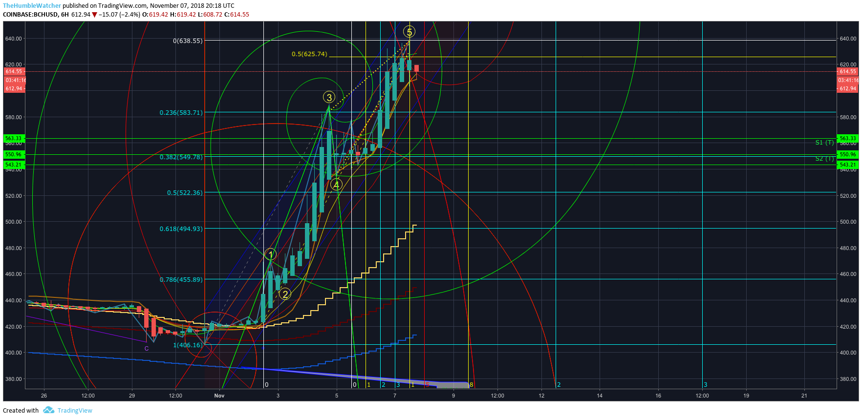Screen dimensions: 862x419
Task: Click the 0.382(549.78) retracement label
Action: click(181, 157)
